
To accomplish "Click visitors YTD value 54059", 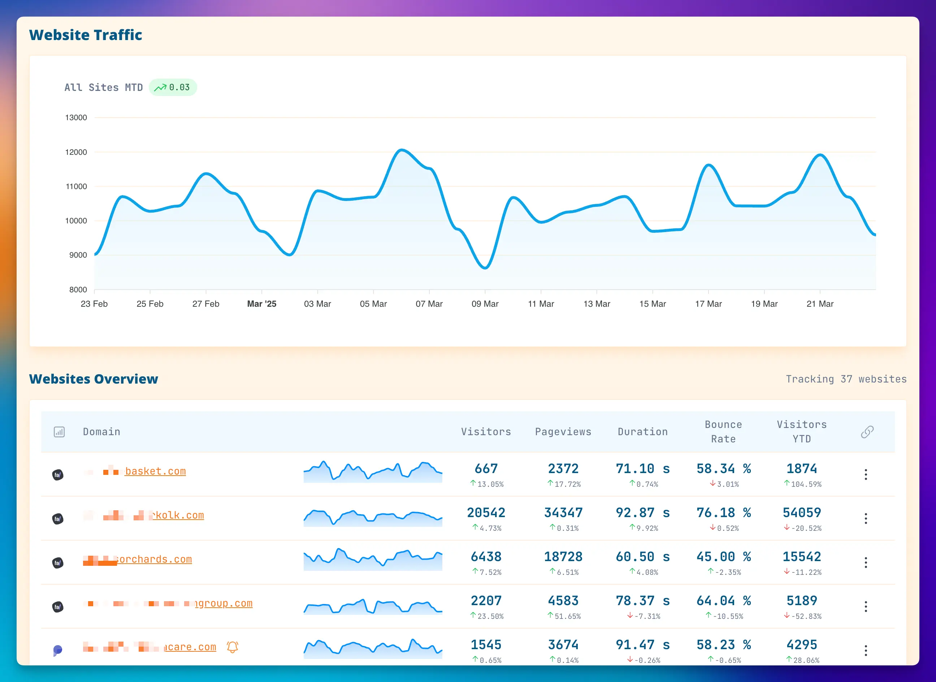I will coord(802,513).
